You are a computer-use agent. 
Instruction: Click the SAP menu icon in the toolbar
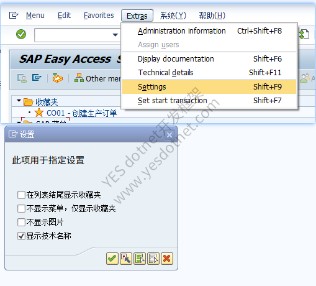[37, 78]
